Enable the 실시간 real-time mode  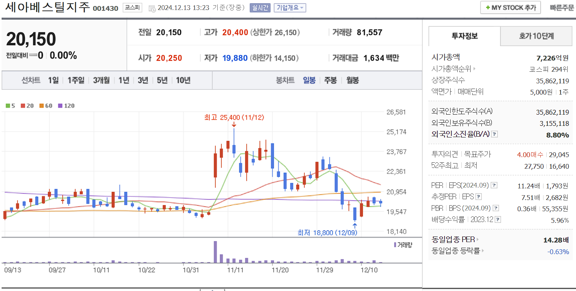[260, 8]
